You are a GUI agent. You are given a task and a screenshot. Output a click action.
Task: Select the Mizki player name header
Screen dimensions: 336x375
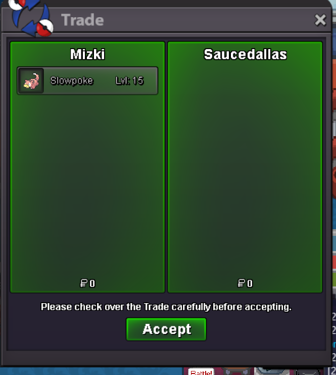87,54
